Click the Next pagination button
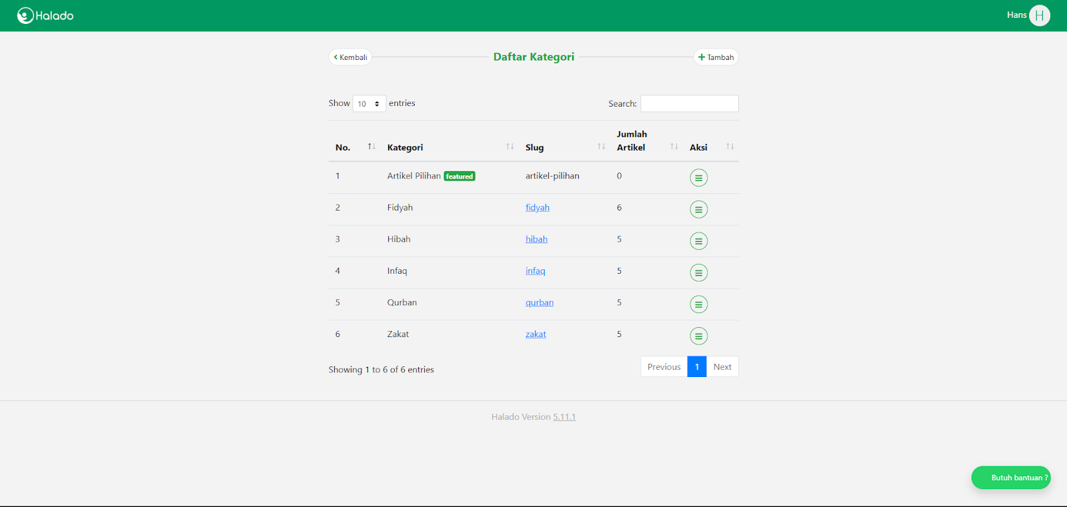Viewport: 1067px width, 507px height. pyautogui.click(x=722, y=367)
